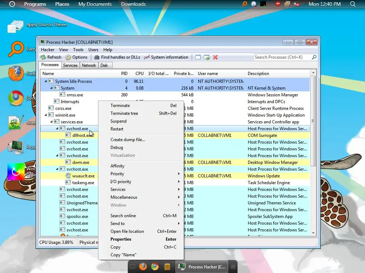The image size is (365, 273).
Task: Click the magnifier search icon in top bar
Action: point(353,4)
